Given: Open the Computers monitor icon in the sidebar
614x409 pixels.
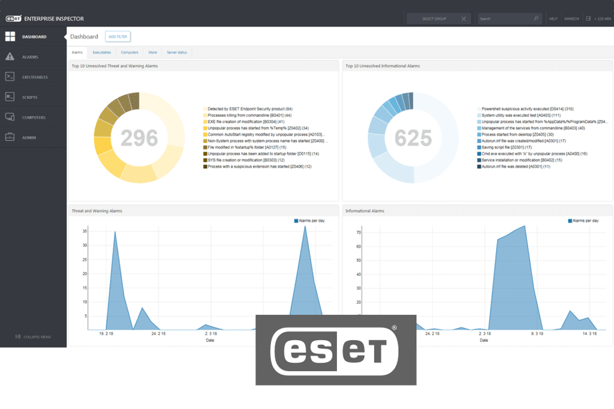Looking at the screenshot, I should coord(10,117).
